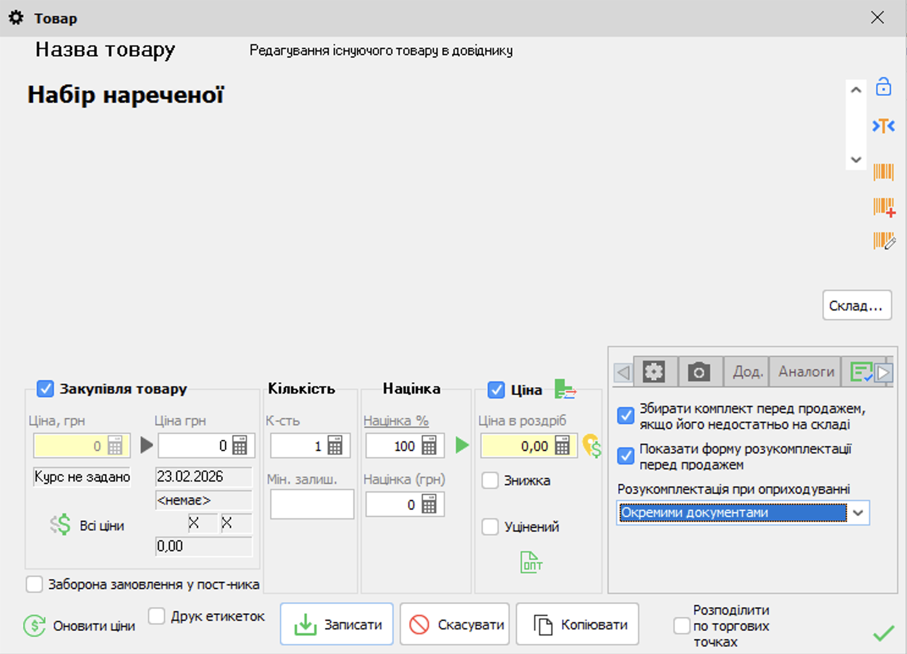The image size is (907, 654).
Task: Click the add barcode icon with plus
Action: (884, 207)
